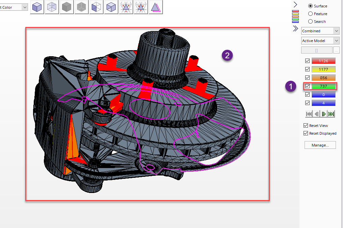Click the green 737 color swatch
The image size is (343, 228).
coord(323,86)
